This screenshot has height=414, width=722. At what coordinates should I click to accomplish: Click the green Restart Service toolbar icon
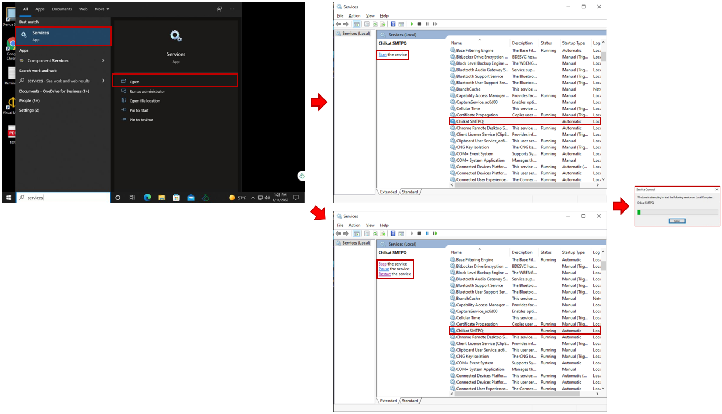pos(435,233)
